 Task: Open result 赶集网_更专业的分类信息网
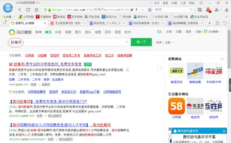point(48,64)
